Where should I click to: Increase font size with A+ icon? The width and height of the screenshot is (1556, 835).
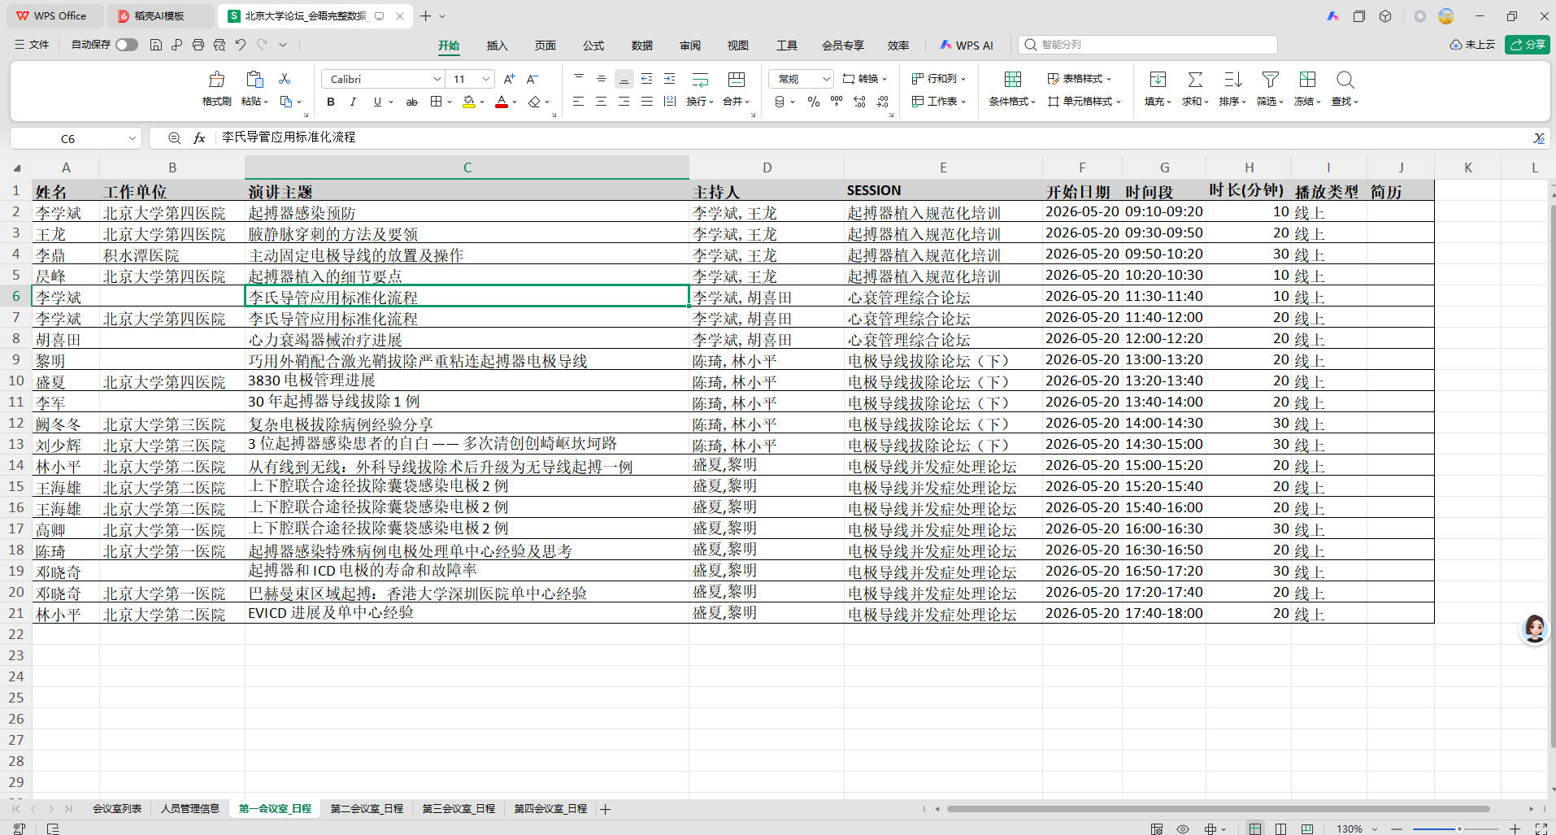tap(509, 79)
